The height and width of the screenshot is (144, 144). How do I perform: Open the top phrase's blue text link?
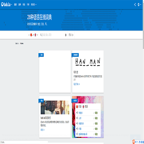tap(81, 113)
